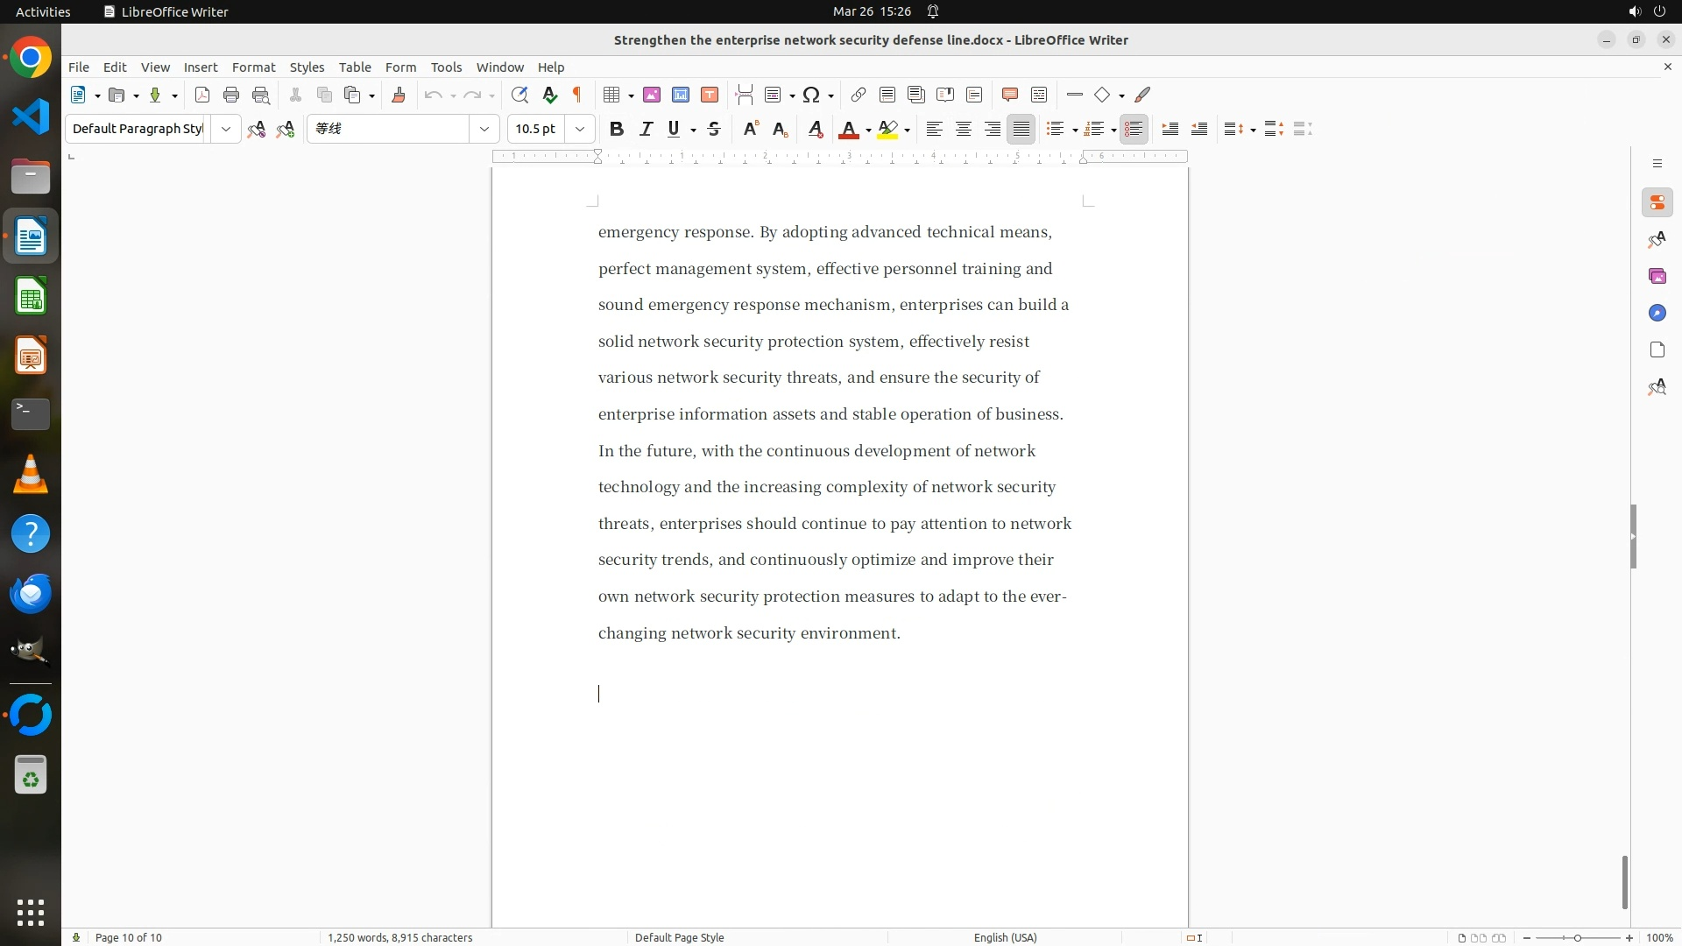Viewport: 1682px width, 946px height.
Task: Click the Export as PDF icon
Action: pos(202,95)
